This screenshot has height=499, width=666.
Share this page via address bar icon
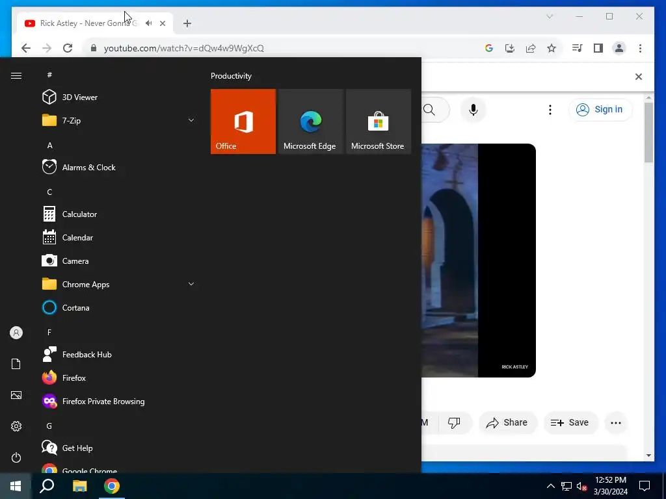pyautogui.click(x=531, y=48)
